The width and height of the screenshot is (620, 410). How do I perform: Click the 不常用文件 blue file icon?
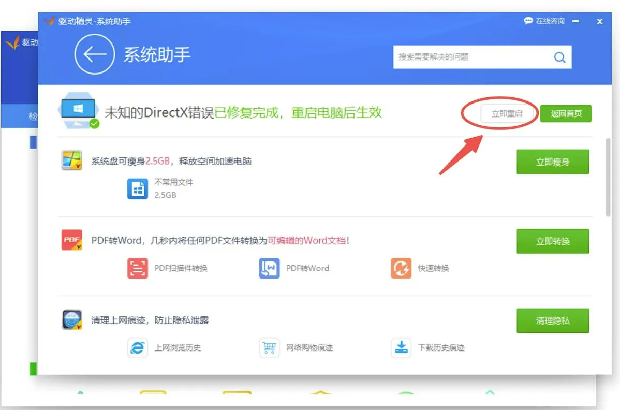[x=138, y=189]
